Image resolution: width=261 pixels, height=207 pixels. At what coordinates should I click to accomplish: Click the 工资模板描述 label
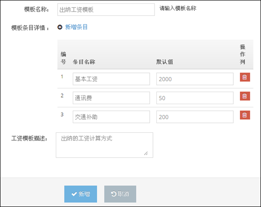point(29,138)
